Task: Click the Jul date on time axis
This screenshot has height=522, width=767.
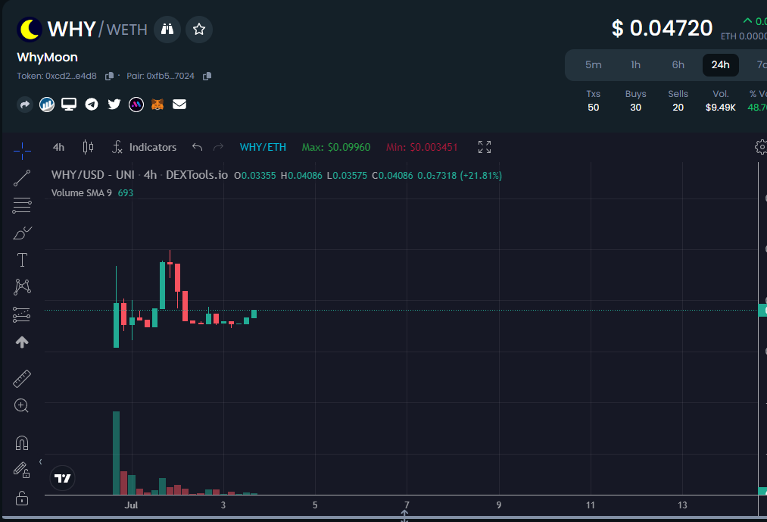Action: pos(131,505)
